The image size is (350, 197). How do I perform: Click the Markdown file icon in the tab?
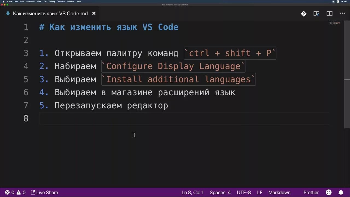coord(8,13)
